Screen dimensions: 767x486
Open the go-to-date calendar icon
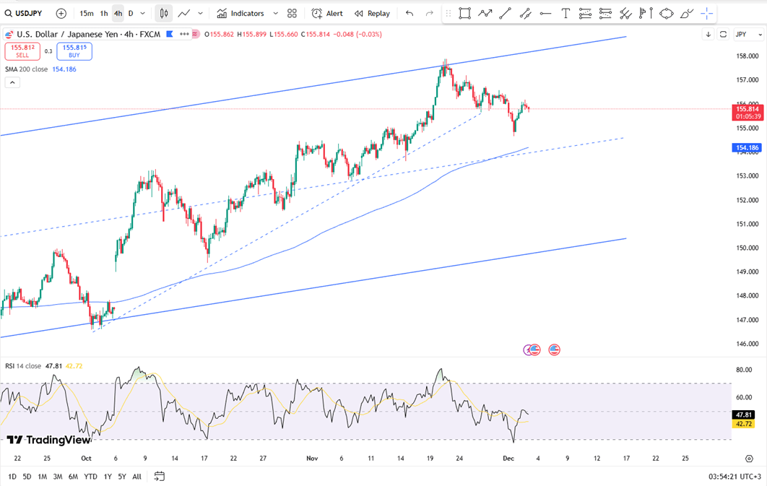coord(160,476)
